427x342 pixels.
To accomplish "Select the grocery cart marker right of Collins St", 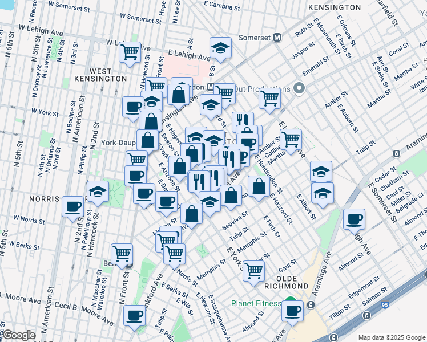I will coord(291,140).
